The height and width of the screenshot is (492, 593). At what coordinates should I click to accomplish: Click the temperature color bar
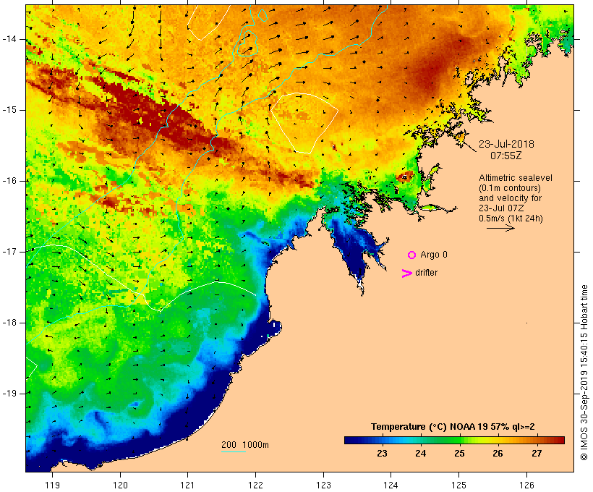[x=454, y=440]
